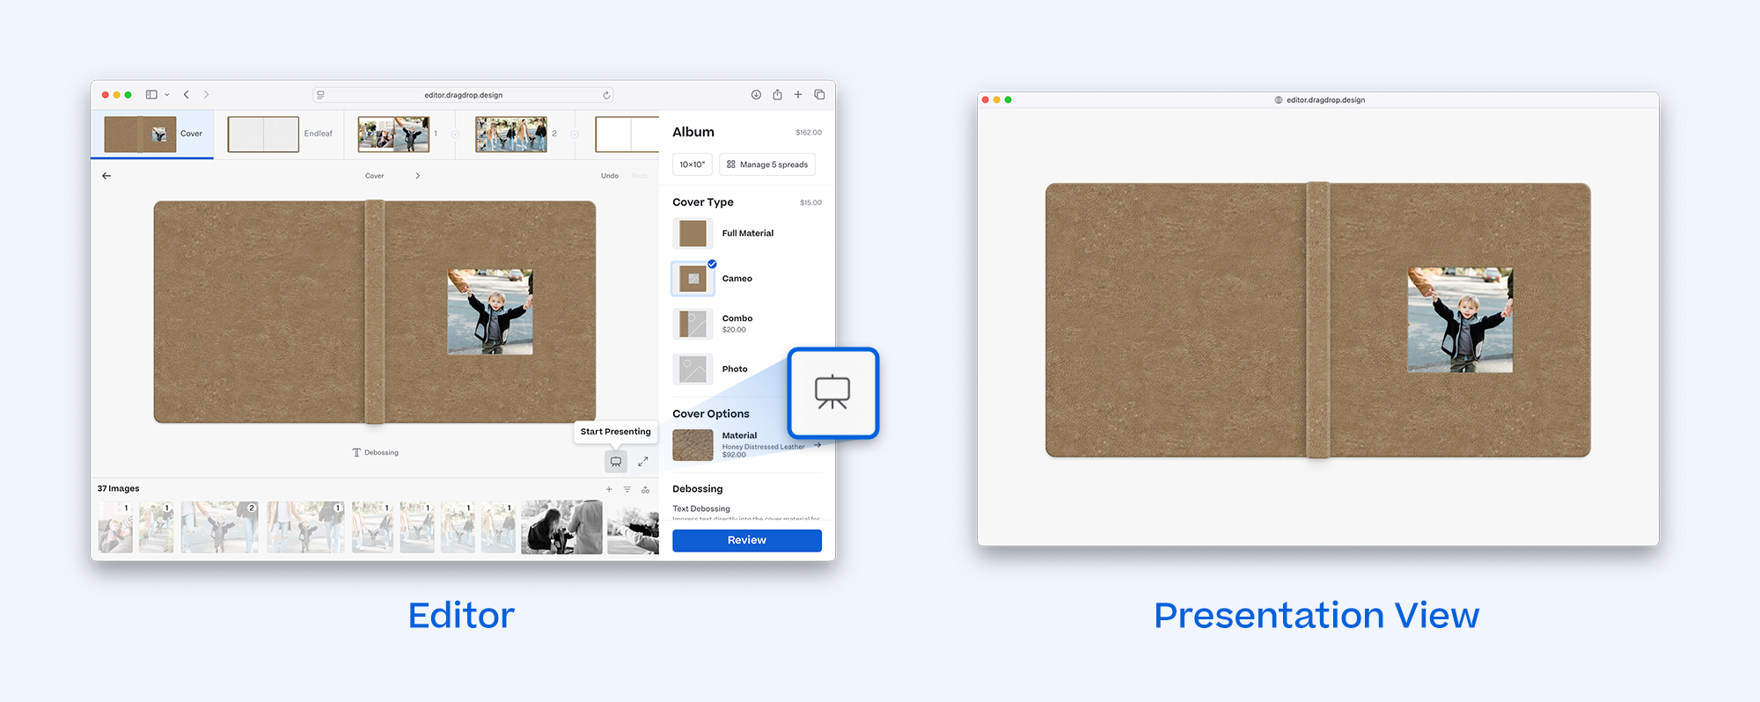Open the browser downloads icon

tap(756, 95)
